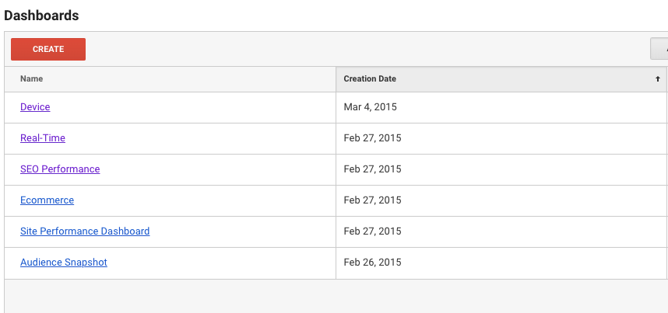Open the Real-Time dashboard

tap(43, 138)
